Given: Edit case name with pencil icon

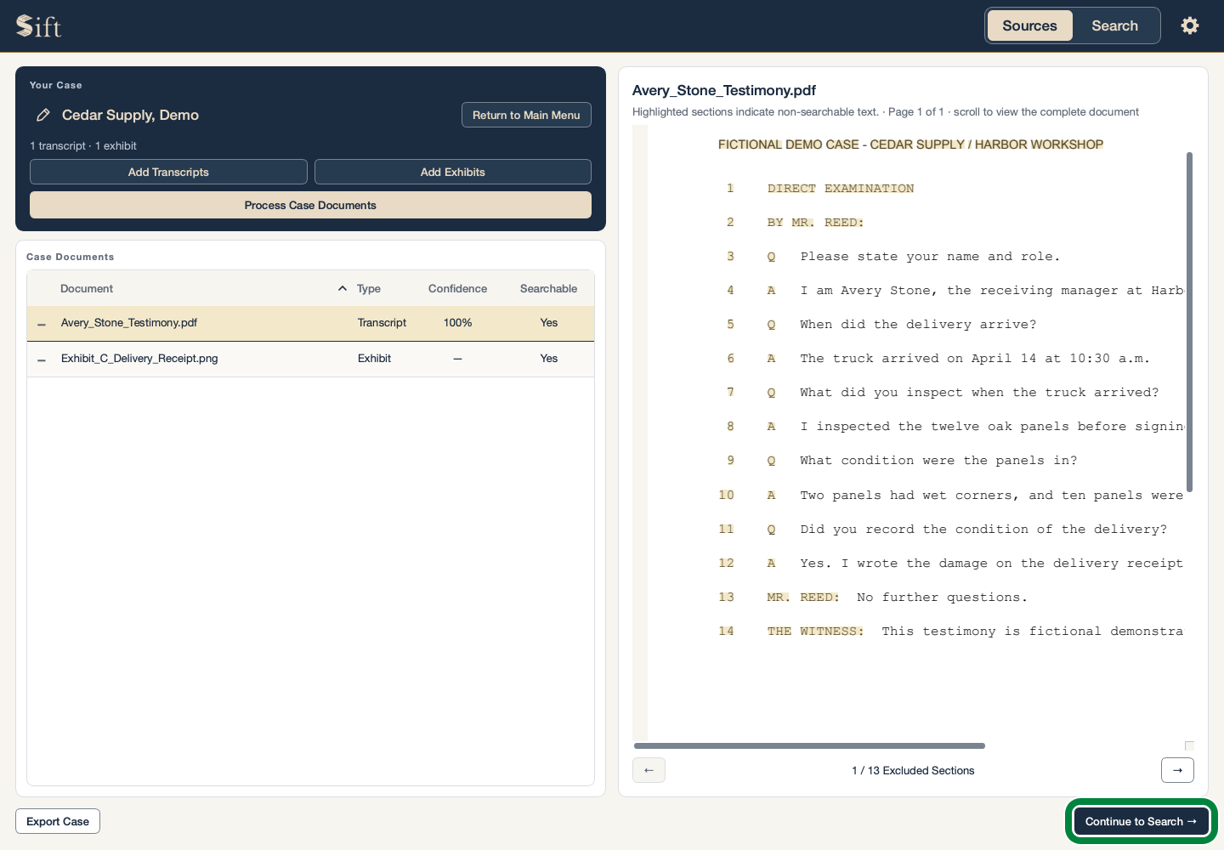Looking at the screenshot, I should 42,115.
